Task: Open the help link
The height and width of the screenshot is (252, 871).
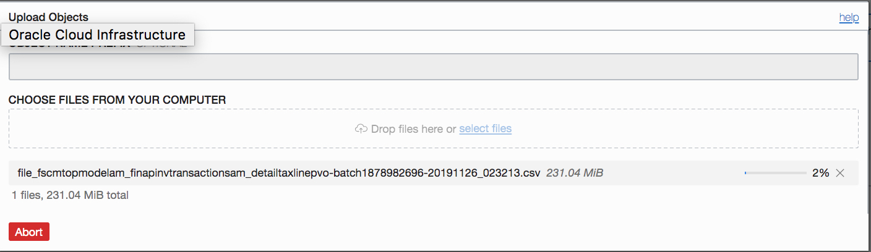Action: click(849, 18)
